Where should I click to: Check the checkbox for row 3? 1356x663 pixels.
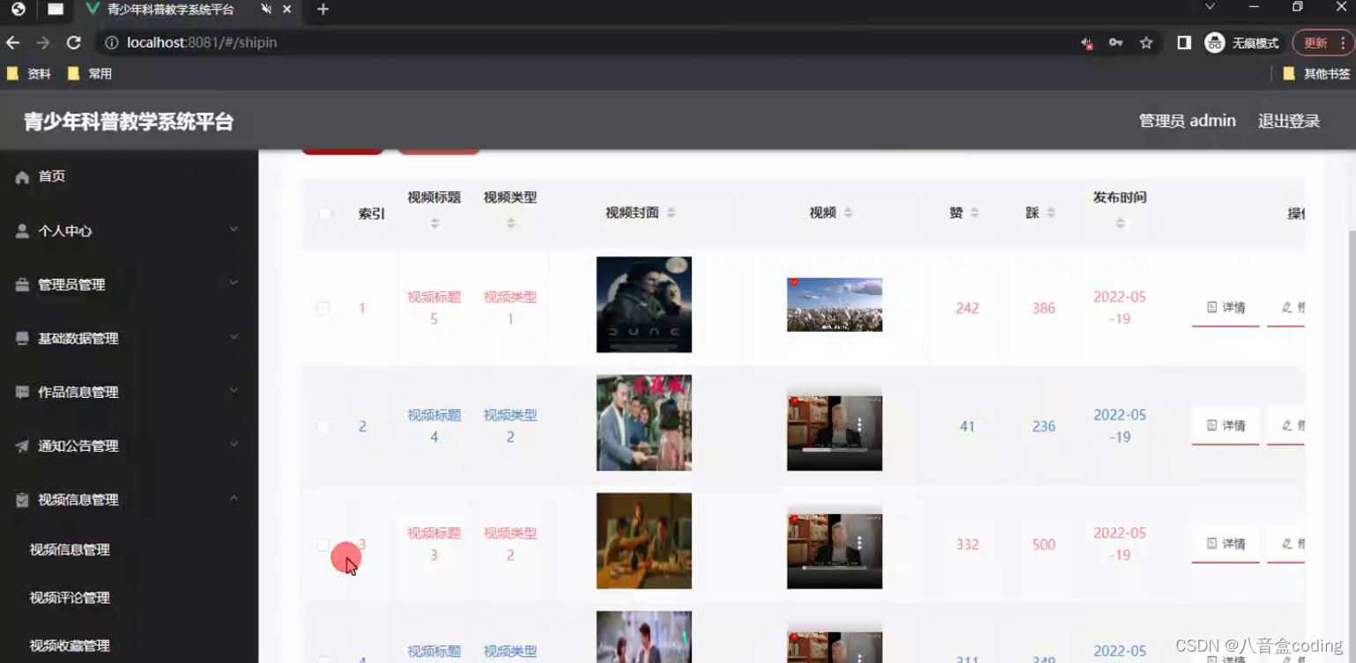point(323,545)
